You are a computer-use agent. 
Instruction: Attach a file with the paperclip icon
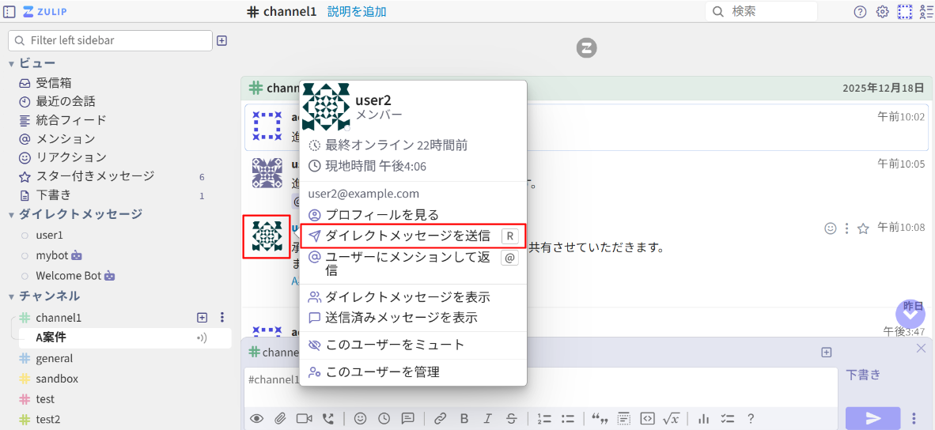click(x=280, y=418)
